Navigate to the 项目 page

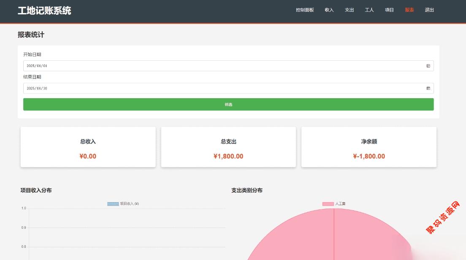pyautogui.click(x=389, y=10)
